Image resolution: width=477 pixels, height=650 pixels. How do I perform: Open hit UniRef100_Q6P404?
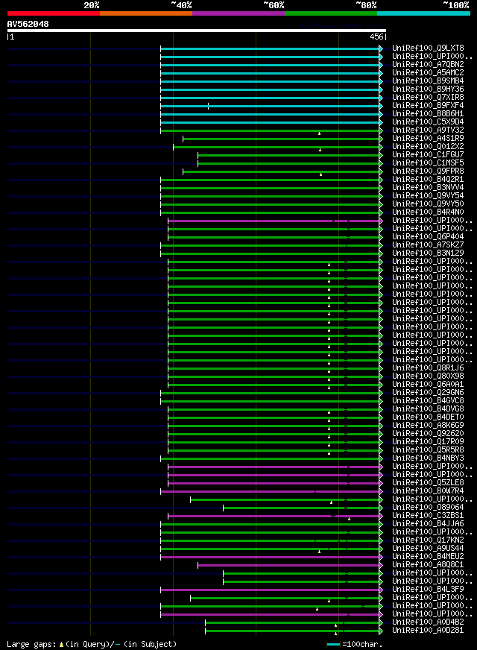tap(428, 237)
